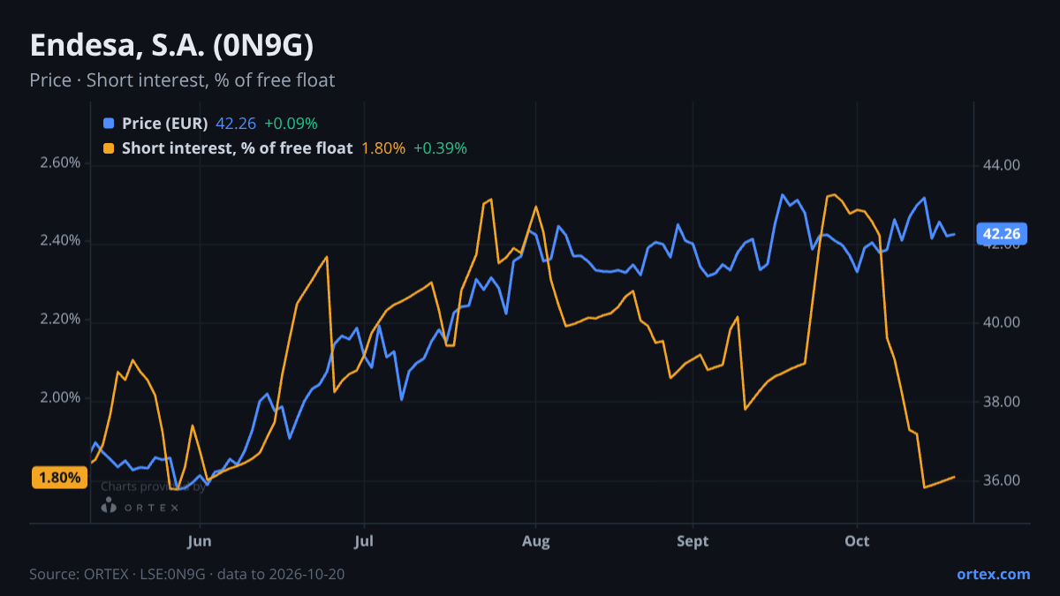The width and height of the screenshot is (1060, 596).
Task: Click the 2.20% left axis label
Action: click(x=60, y=320)
